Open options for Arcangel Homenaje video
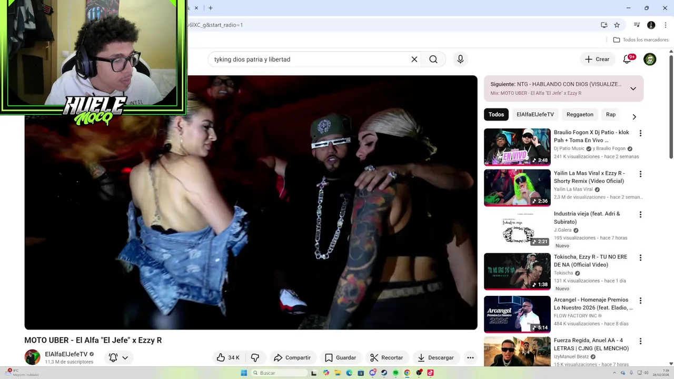674x379 pixels. tap(640, 301)
